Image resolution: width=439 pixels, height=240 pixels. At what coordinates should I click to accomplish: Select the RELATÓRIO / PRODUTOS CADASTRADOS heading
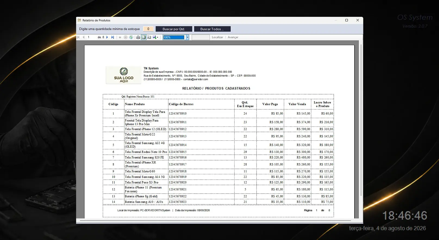click(216, 89)
